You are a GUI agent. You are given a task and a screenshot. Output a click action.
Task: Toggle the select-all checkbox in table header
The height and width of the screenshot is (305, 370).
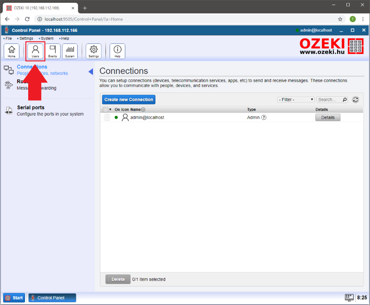click(x=105, y=110)
